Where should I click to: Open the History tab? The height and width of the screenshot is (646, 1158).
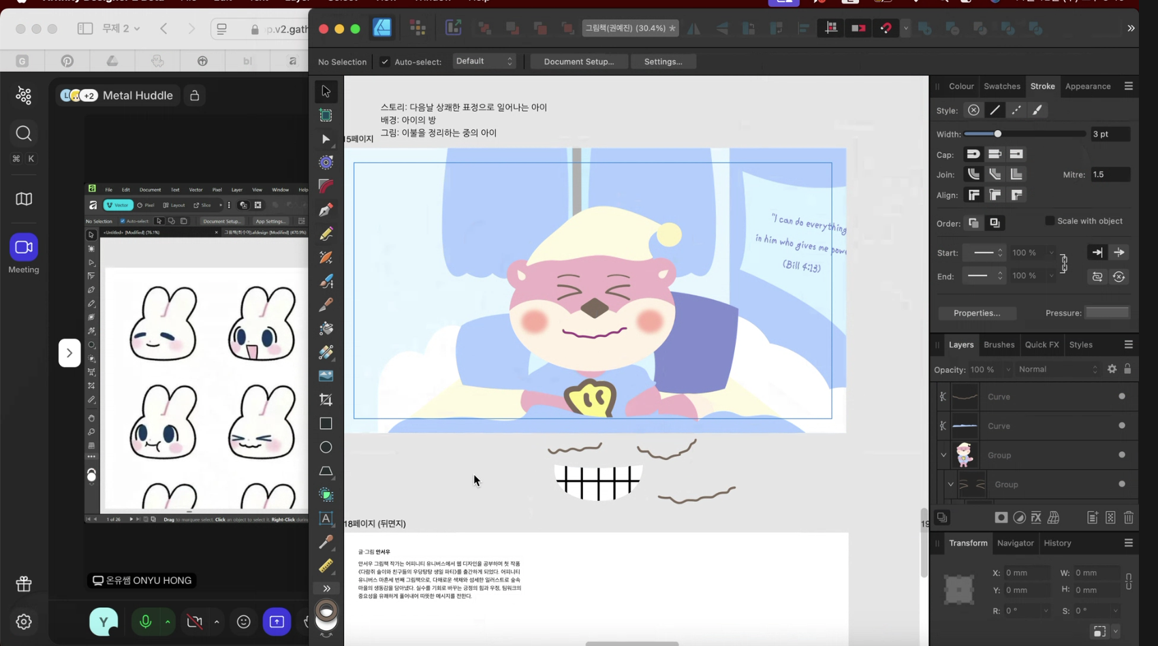coord(1057,543)
